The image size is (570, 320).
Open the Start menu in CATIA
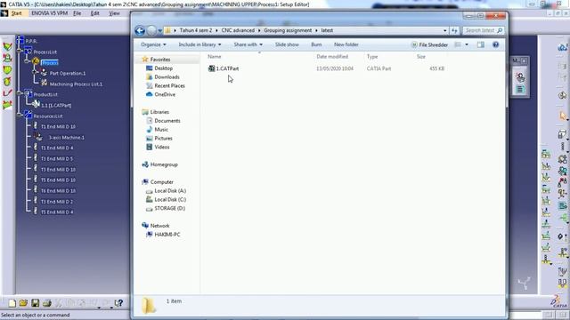16,13
